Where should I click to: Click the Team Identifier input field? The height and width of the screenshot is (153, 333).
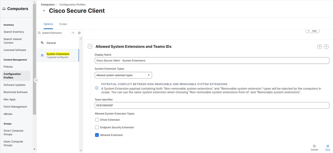click(212, 105)
